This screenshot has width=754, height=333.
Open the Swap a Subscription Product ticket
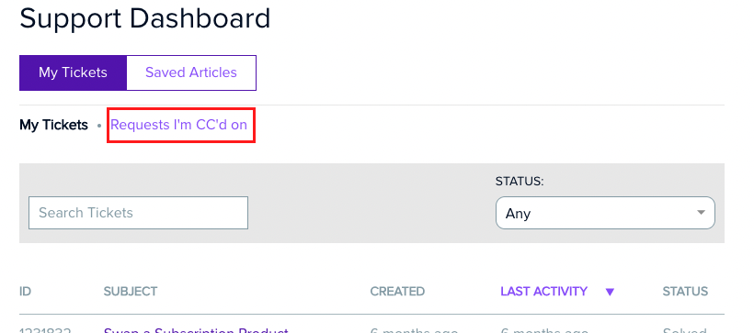pyautogui.click(x=196, y=330)
